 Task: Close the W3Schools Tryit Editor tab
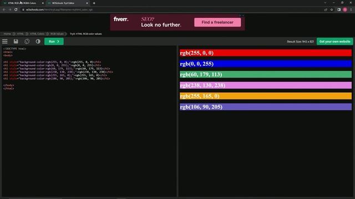tap(87, 3)
